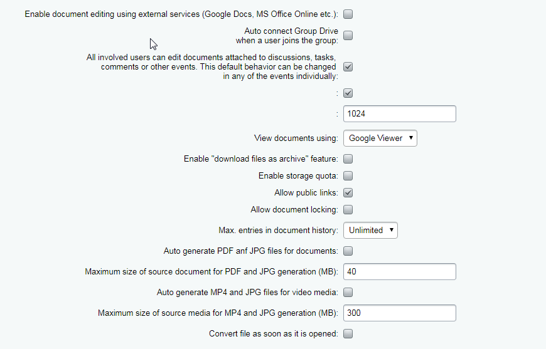Check Convert file as soon as opened
The width and height of the screenshot is (546, 349).
(348, 334)
